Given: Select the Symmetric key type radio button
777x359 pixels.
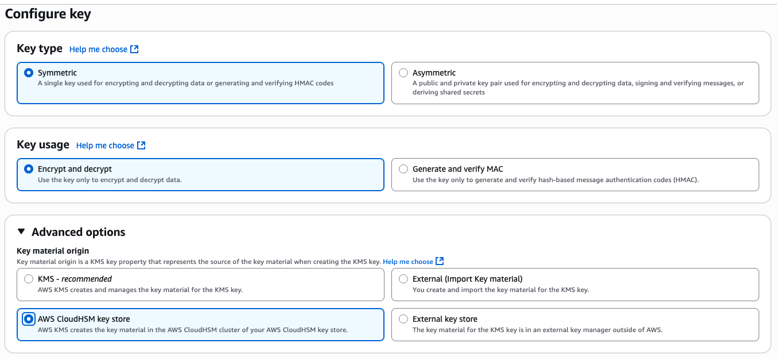Looking at the screenshot, I should [x=29, y=73].
